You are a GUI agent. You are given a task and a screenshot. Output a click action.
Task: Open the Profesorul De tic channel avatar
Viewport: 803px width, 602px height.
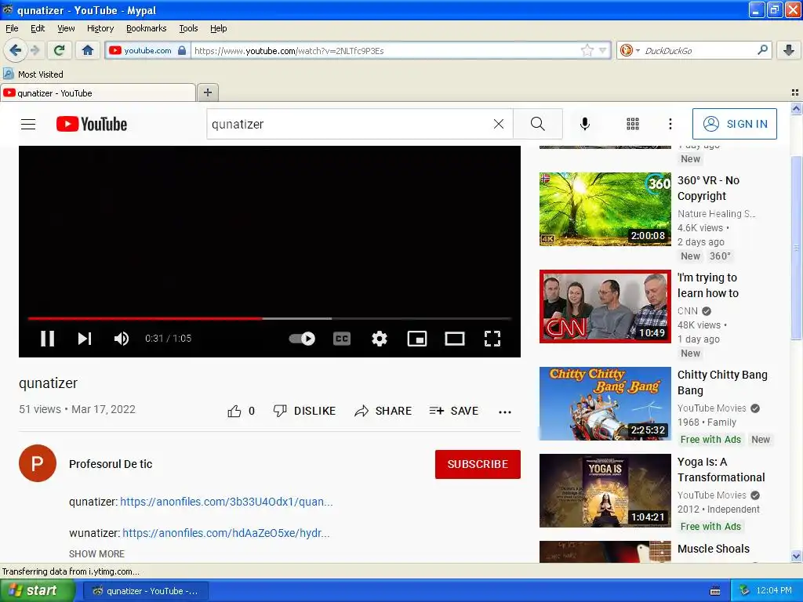click(x=38, y=463)
